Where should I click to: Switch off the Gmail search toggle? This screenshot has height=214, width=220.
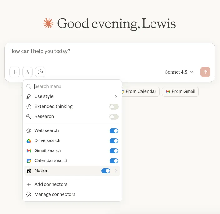coord(114,151)
